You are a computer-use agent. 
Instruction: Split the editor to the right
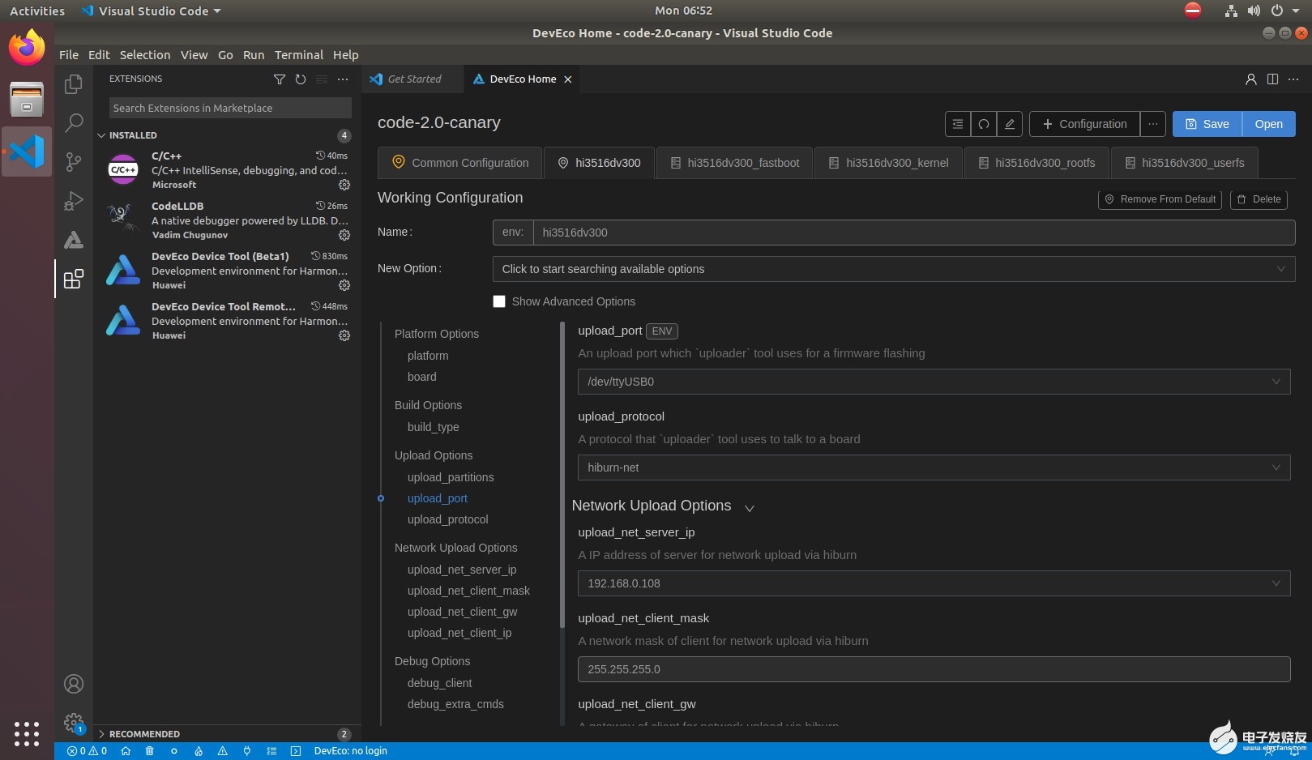click(x=1272, y=79)
